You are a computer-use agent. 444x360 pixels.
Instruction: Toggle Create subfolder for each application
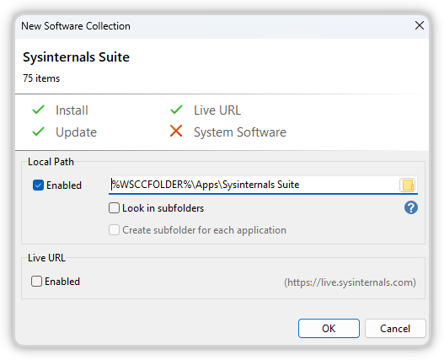point(114,230)
